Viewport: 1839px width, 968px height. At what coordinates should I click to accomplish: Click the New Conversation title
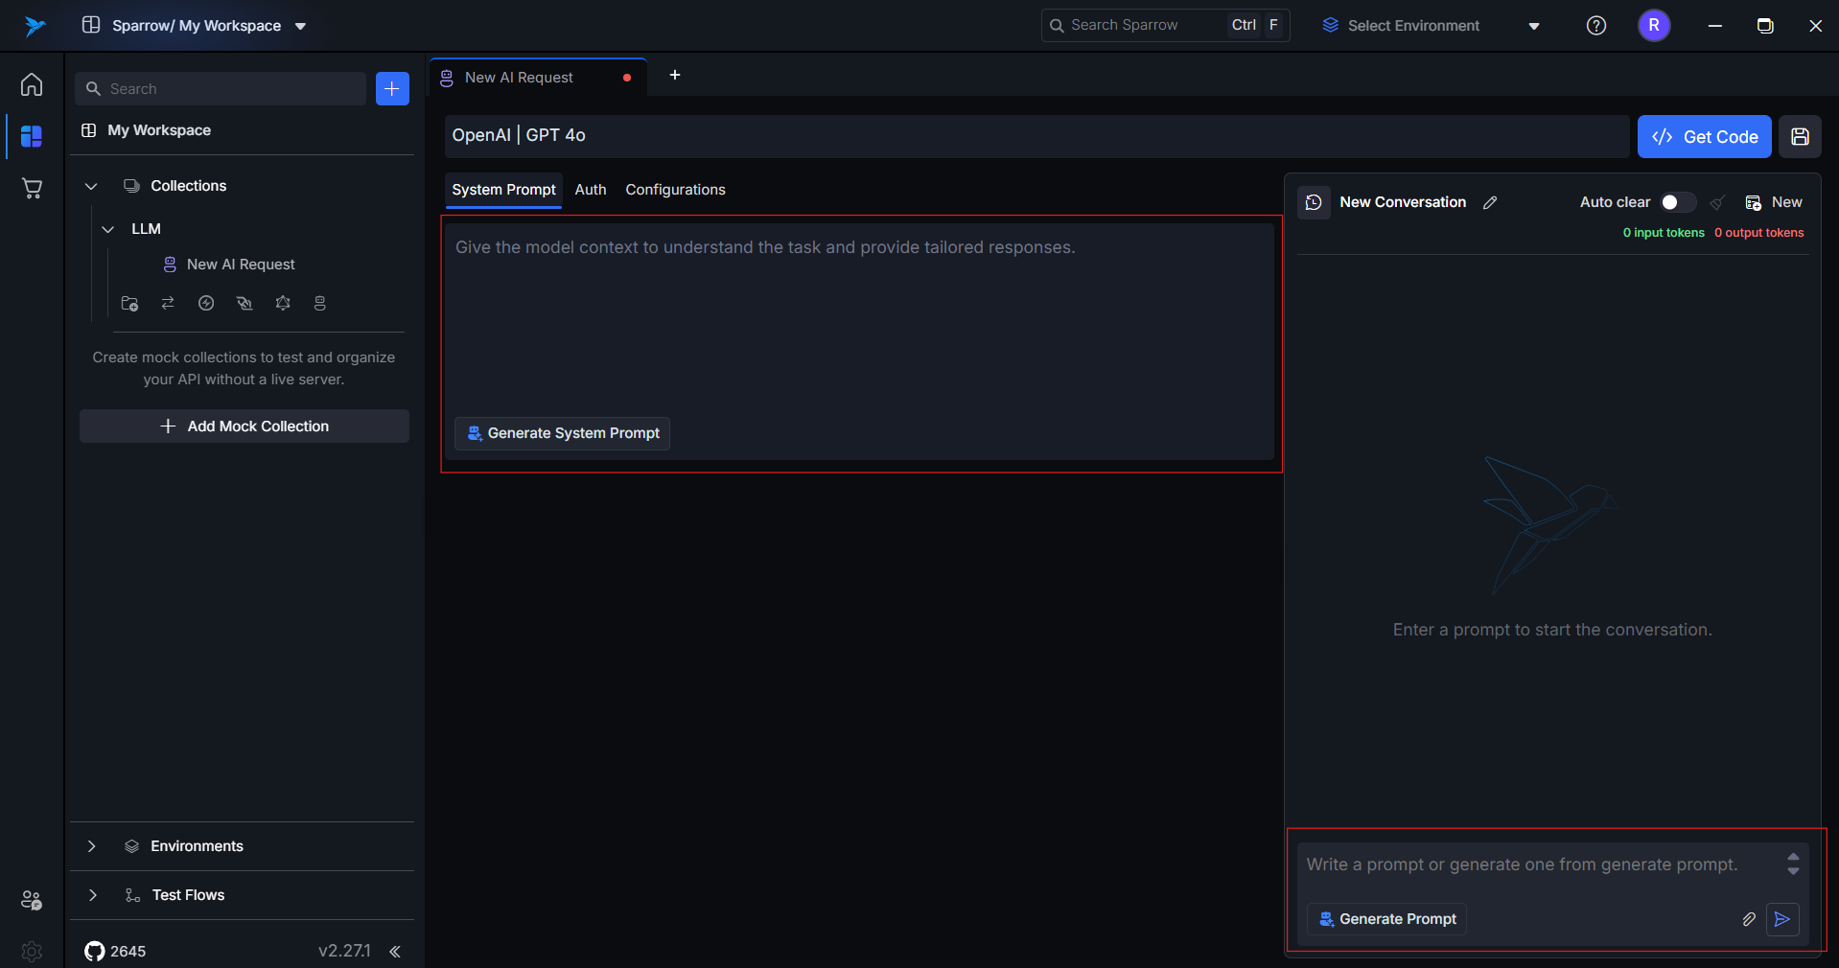click(1403, 202)
